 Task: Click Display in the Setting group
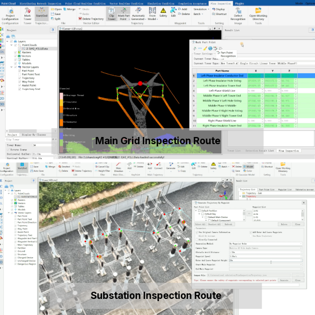(x=219, y=9)
